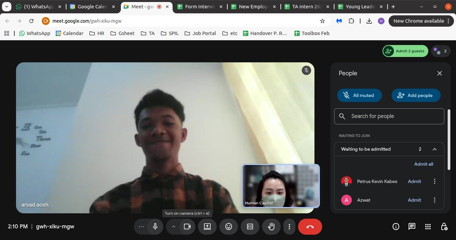
Task: Click the red leave call button
Action: [x=310, y=227]
